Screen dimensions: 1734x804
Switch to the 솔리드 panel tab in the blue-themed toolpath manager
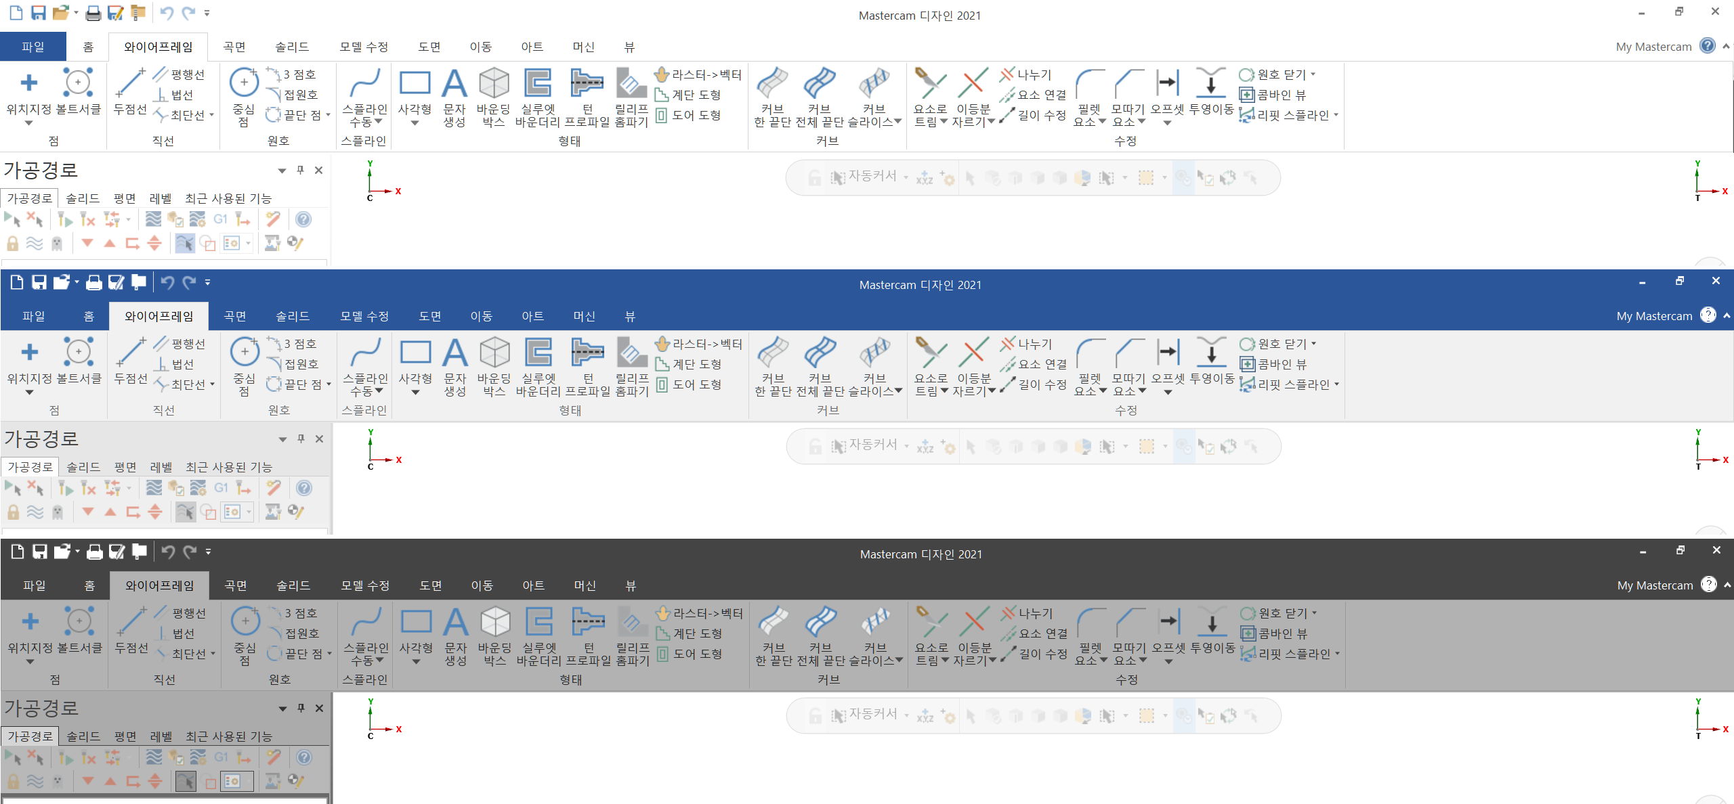(83, 467)
